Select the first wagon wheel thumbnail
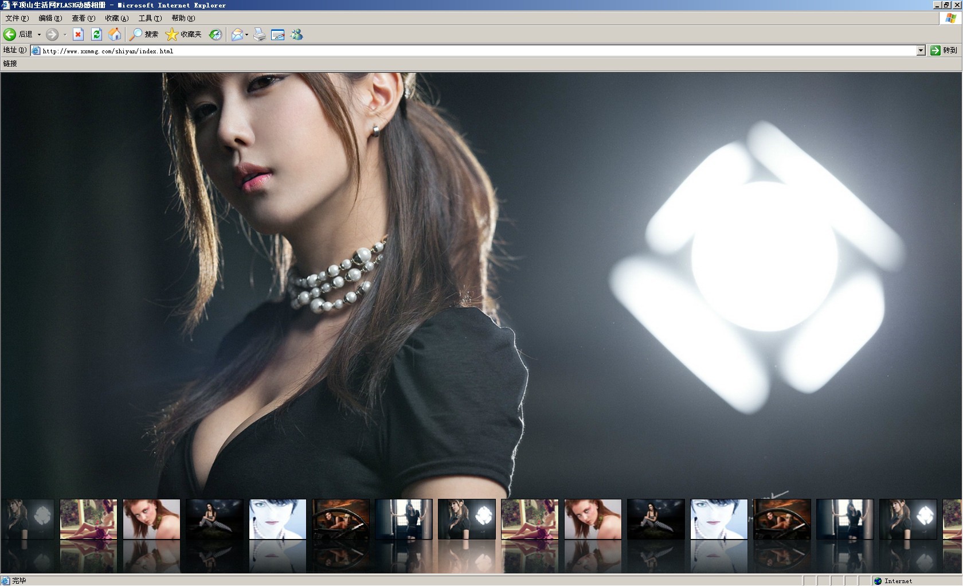Viewport: 963px width, 586px height. tap(340, 519)
